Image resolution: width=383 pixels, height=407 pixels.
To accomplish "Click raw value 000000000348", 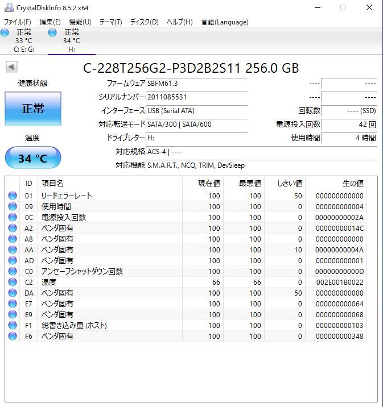I will point(340,336).
